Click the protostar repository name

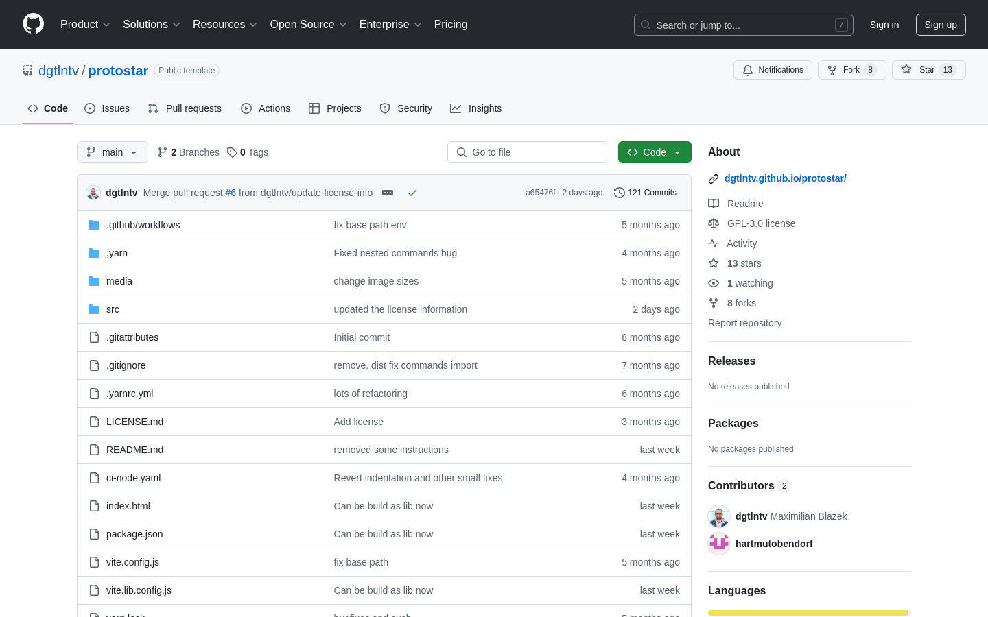pos(118,71)
